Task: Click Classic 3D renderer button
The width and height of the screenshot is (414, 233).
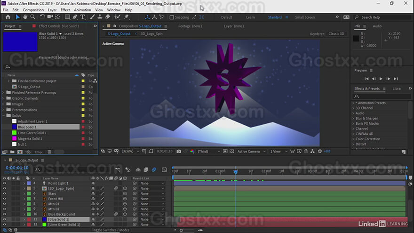Action: coord(336,34)
